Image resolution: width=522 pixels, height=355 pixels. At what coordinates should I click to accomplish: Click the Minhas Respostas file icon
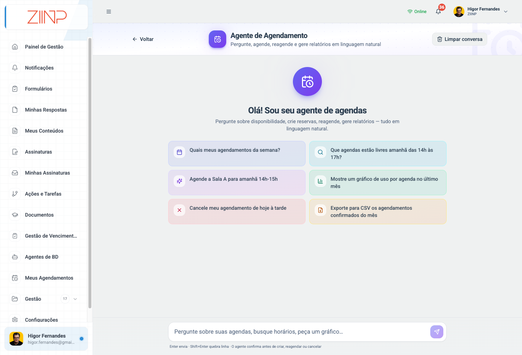(15, 110)
